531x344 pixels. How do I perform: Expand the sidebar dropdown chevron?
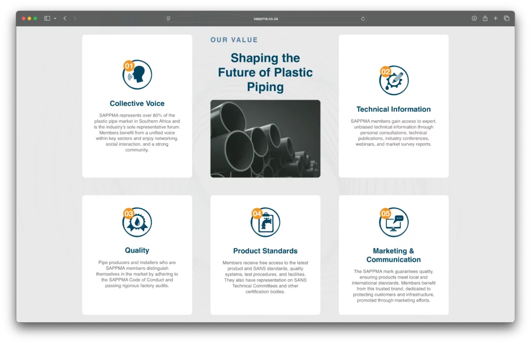pos(54,19)
